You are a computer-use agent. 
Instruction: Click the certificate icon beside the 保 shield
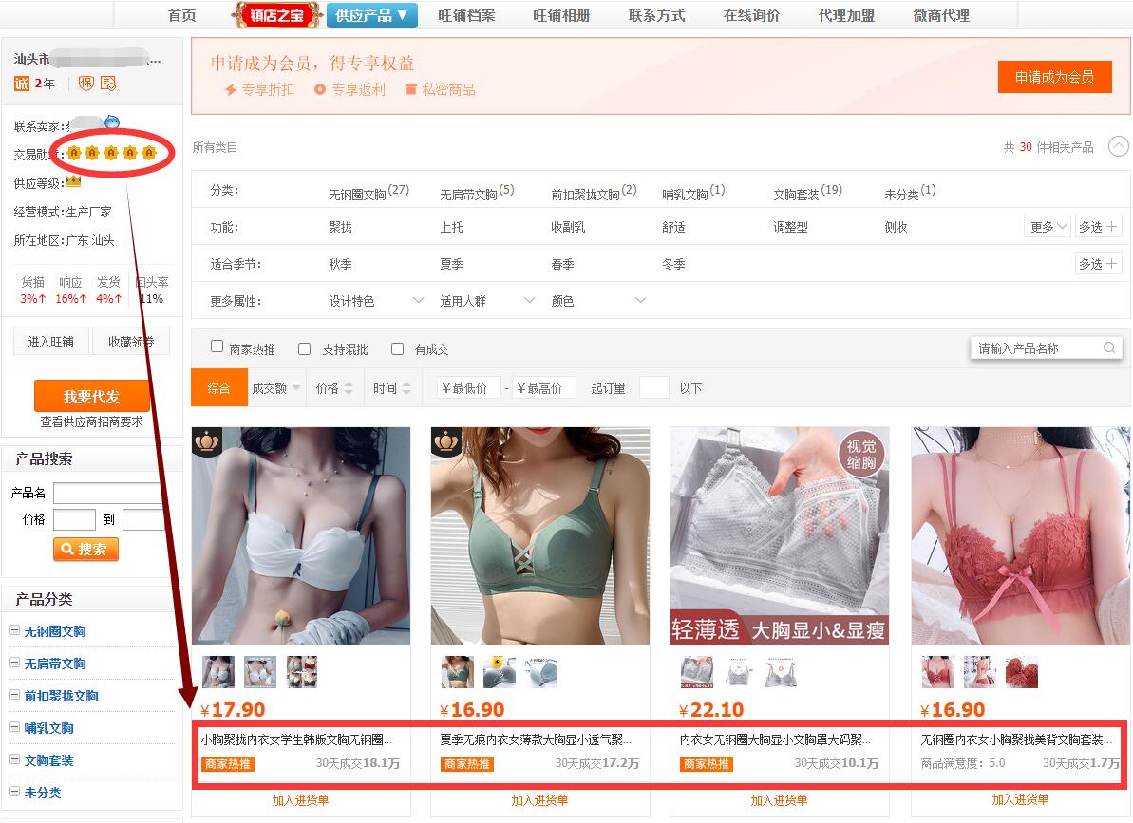pyautogui.click(x=107, y=84)
